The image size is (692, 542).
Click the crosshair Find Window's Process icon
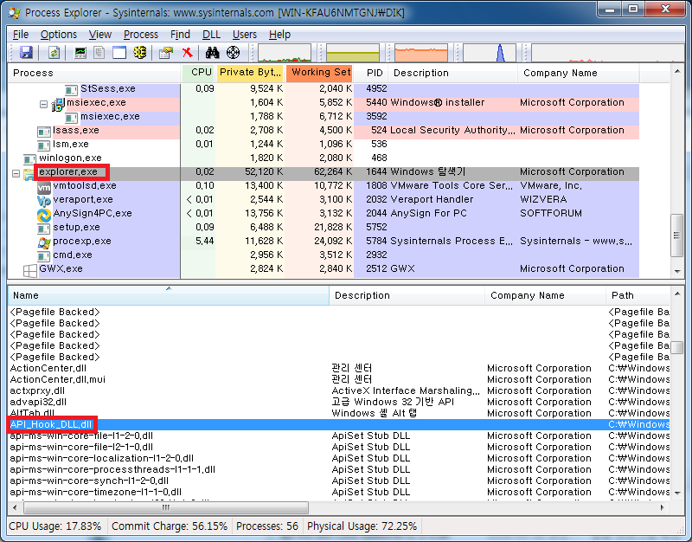point(233,53)
